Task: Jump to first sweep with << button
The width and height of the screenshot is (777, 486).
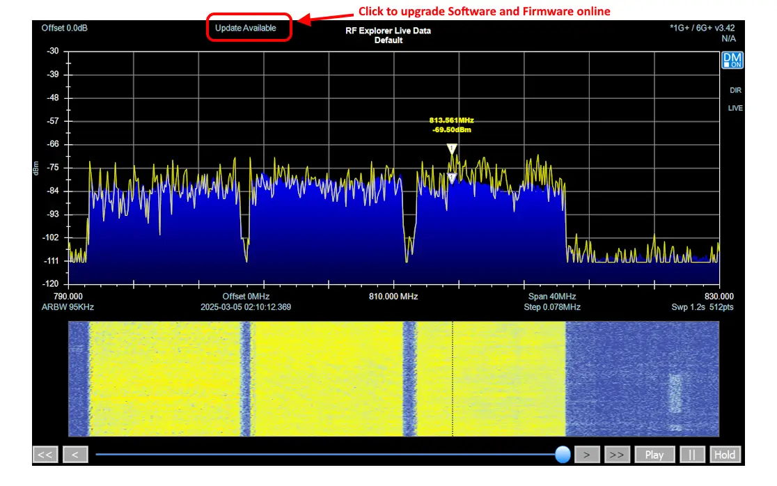Action: [x=45, y=455]
